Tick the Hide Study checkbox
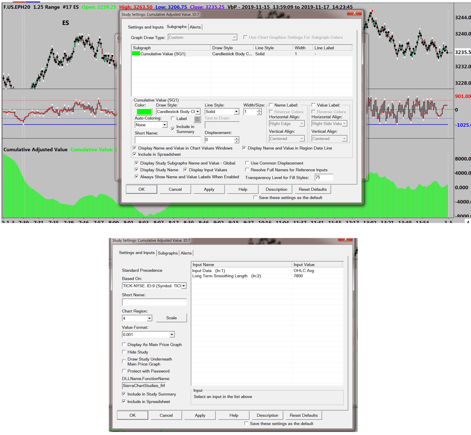 click(124, 352)
